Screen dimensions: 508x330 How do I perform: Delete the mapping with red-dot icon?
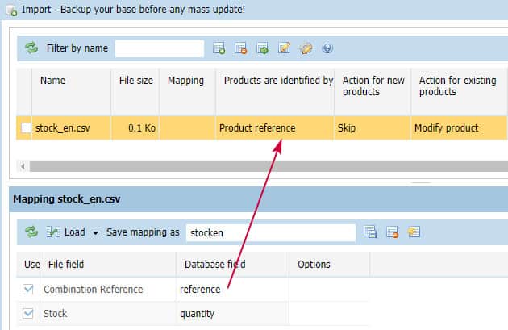tap(392, 232)
